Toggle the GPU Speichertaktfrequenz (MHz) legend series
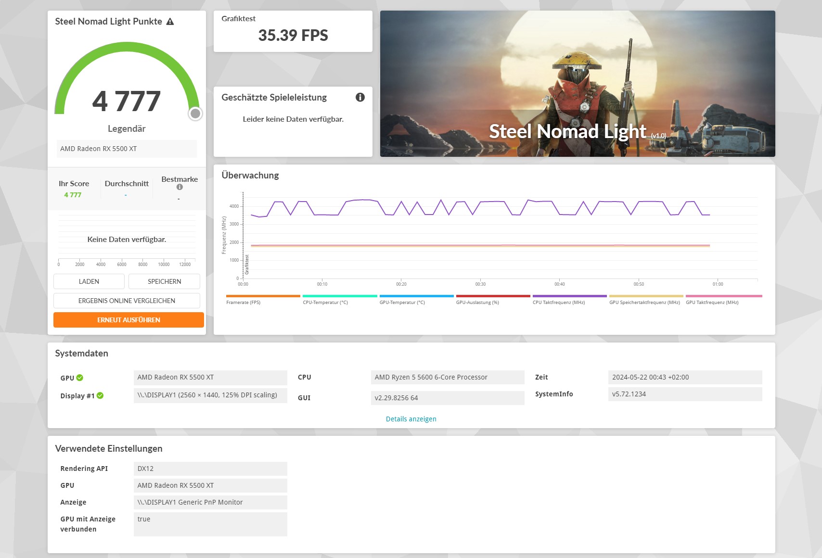This screenshot has width=822, height=558. (x=646, y=299)
